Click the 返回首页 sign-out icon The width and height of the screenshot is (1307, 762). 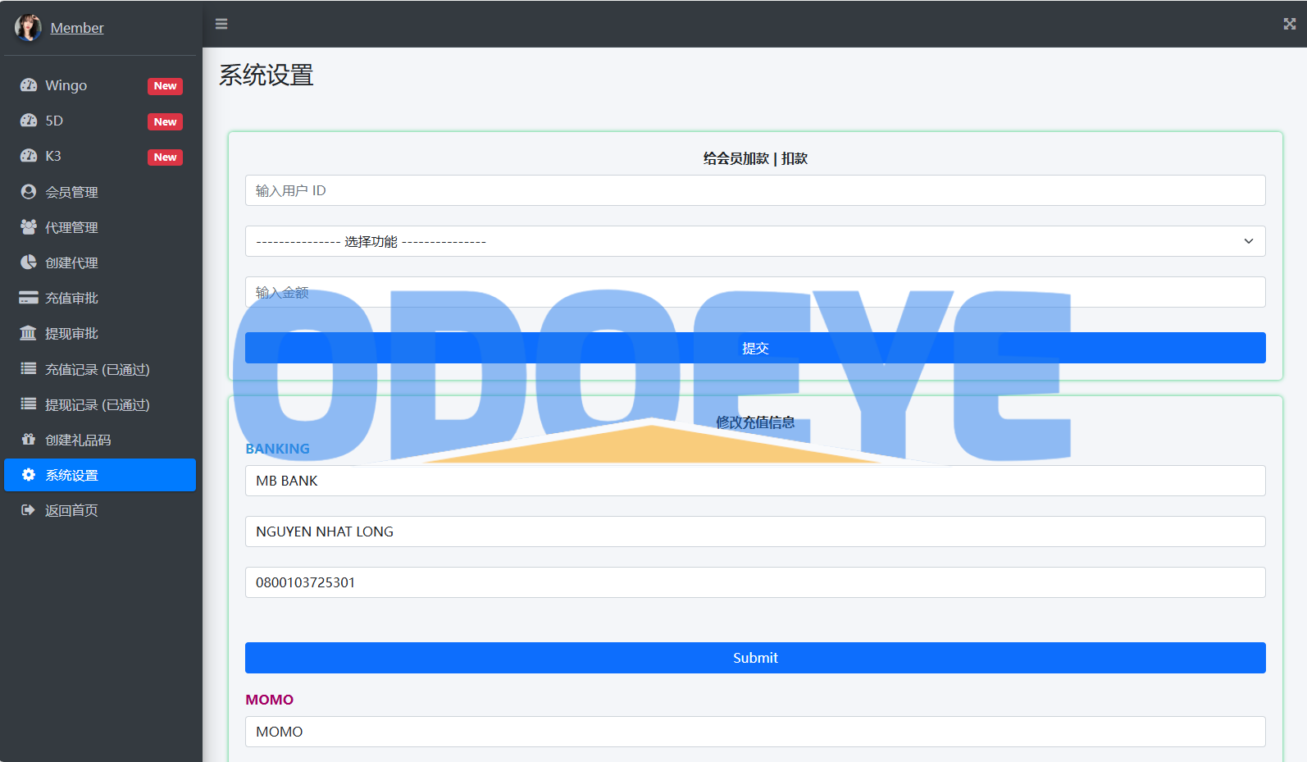[x=29, y=510]
